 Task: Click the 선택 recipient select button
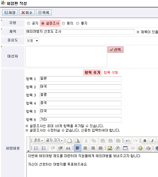coord(116,50)
